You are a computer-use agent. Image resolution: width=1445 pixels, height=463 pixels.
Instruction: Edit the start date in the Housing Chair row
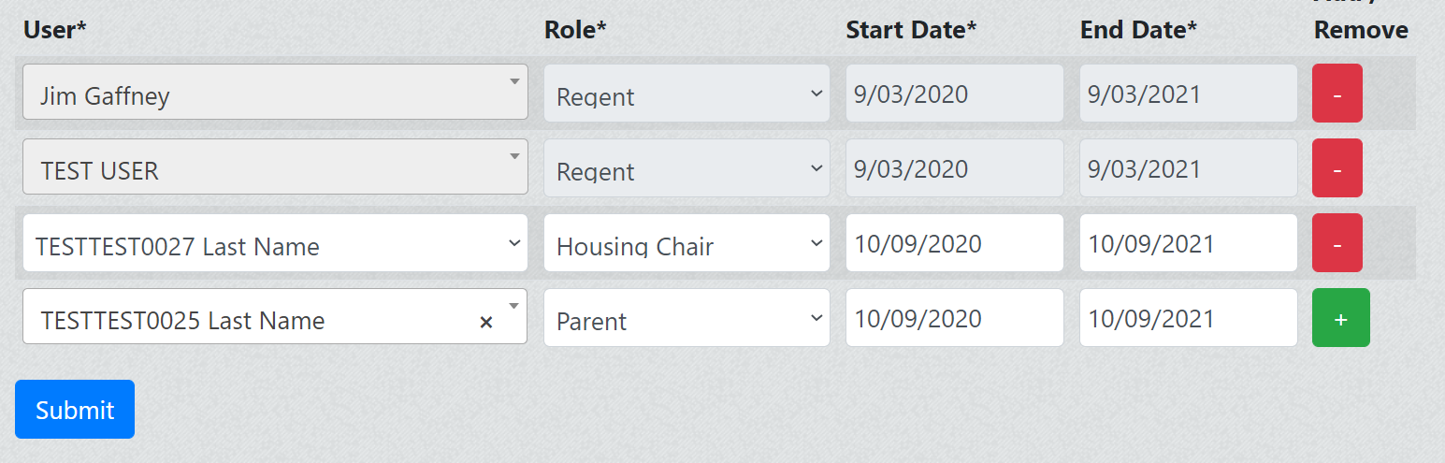954,243
